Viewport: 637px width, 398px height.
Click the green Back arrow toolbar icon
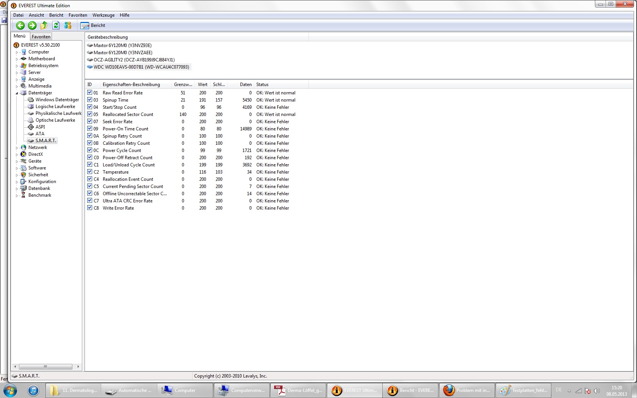(20, 25)
